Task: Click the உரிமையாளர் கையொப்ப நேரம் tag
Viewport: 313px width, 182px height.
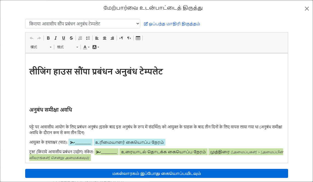Action: (130, 142)
